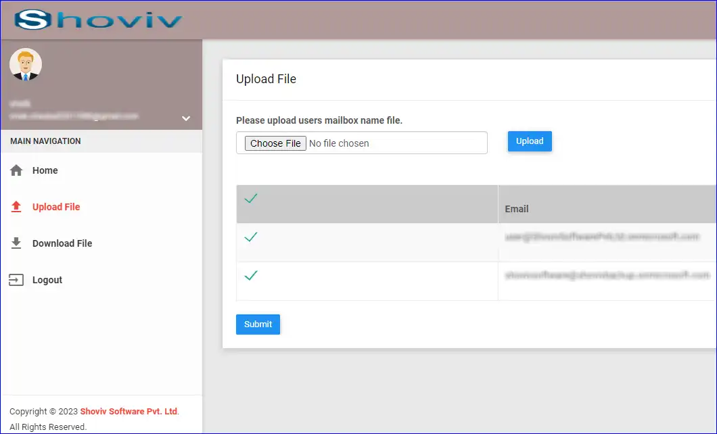Click the Download File arrow icon
The width and height of the screenshot is (717, 434).
click(x=17, y=243)
